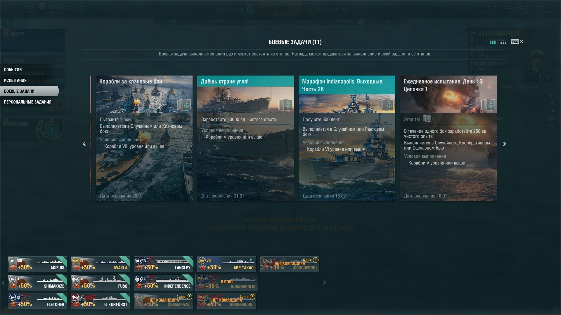This screenshot has width=561, height=315.
Task: Open ПЕРСОНАЛЬНЫЕ ЗАДАНИЯ section
Action: coord(28,102)
